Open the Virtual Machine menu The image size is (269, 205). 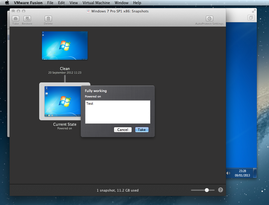[96, 3]
